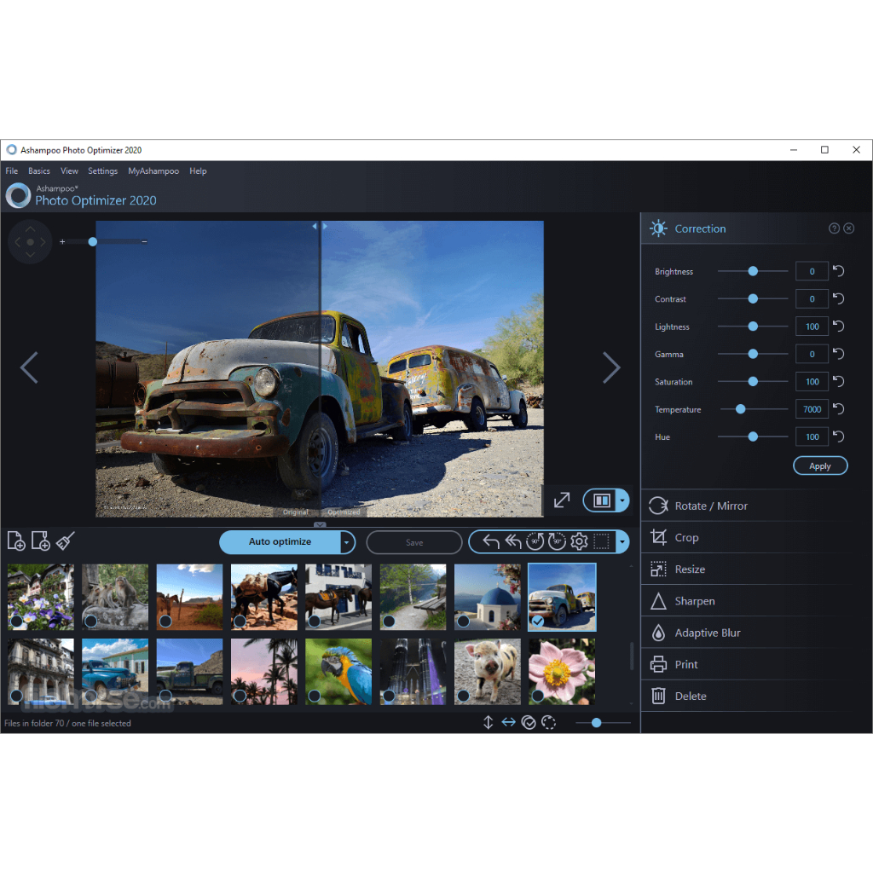
Task: Collapse the thumbnail panel chevron
Action: tap(320, 524)
